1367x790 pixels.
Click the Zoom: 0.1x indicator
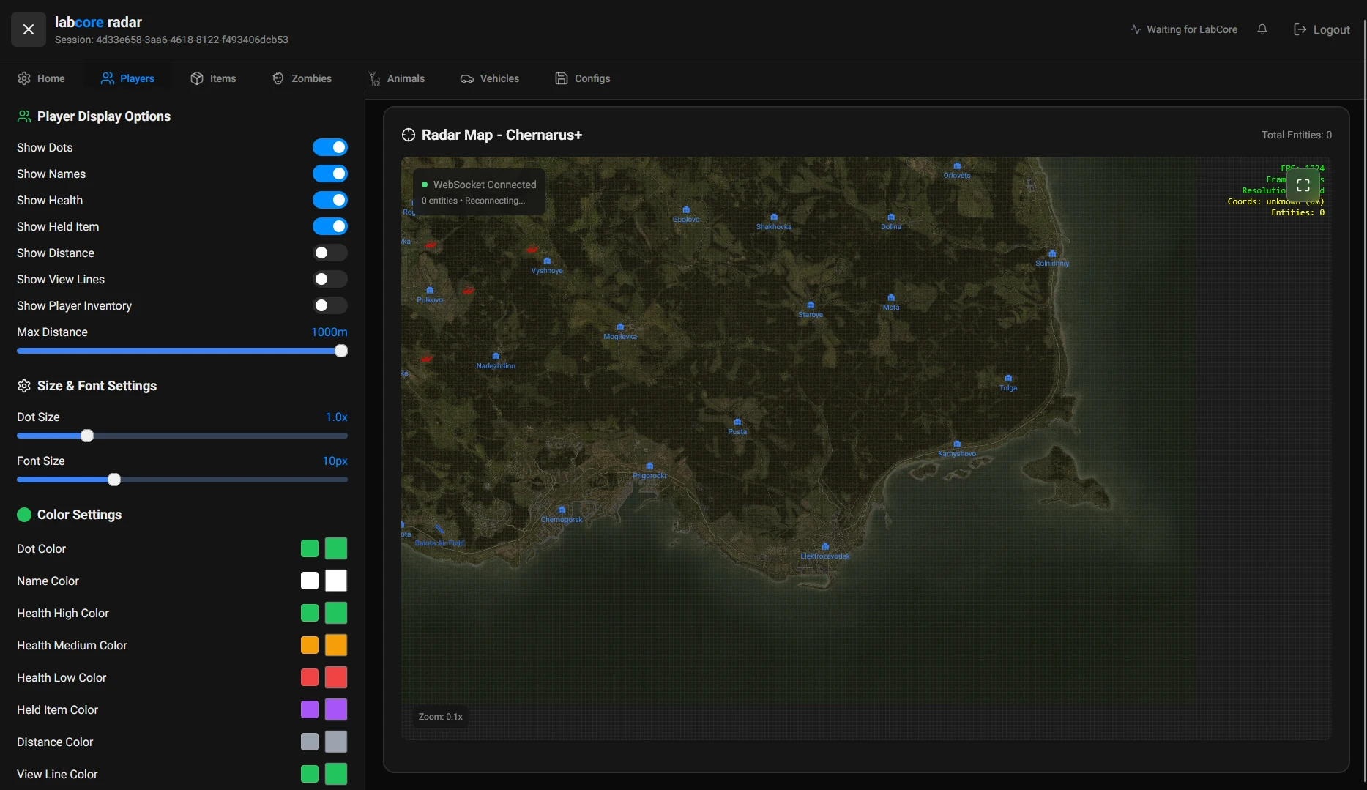click(441, 717)
